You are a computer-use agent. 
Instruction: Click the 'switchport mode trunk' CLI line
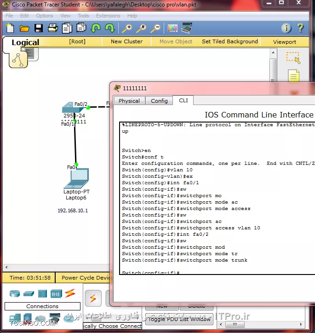tap(184, 260)
